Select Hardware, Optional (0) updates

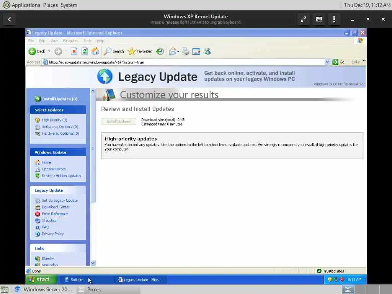[60, 134]
